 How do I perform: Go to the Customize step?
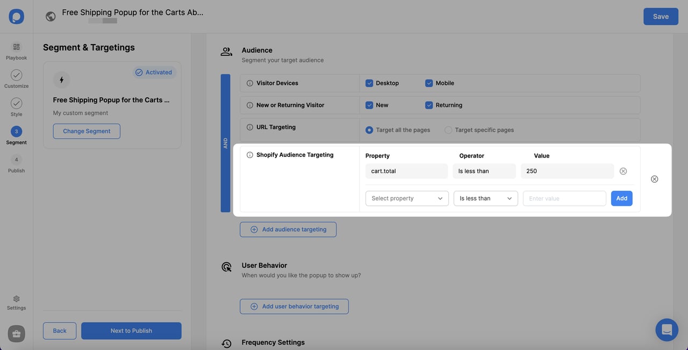(x=16, y=79)
